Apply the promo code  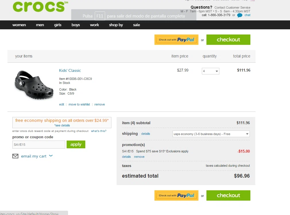coord(76,145)
